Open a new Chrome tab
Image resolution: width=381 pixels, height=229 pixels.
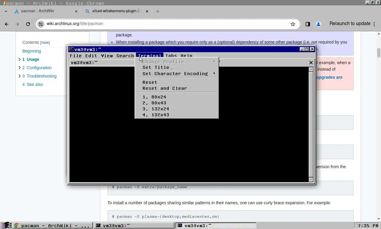pos(158,11)
